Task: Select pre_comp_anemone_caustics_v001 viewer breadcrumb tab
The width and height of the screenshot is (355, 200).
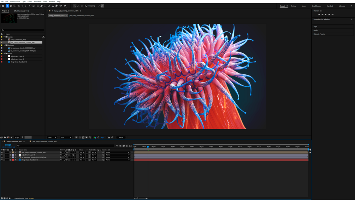Action: coord(82,16)
